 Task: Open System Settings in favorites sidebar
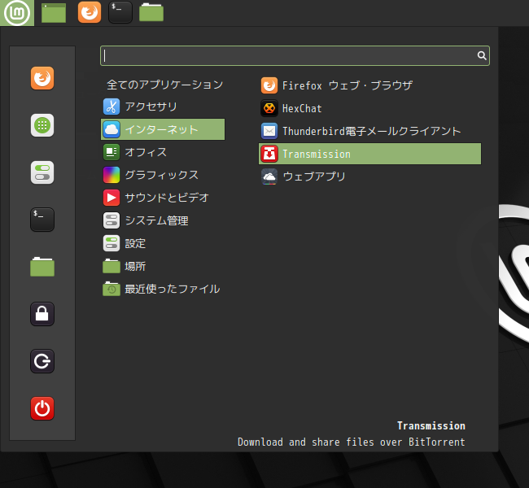pyautogui.click(x=42, y=172)
